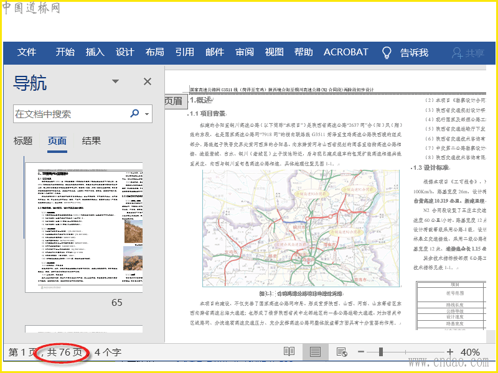Switch to Print Layout view icon
Image resolution: width=498 pixels, height=373 pixels.
point(315,352)
